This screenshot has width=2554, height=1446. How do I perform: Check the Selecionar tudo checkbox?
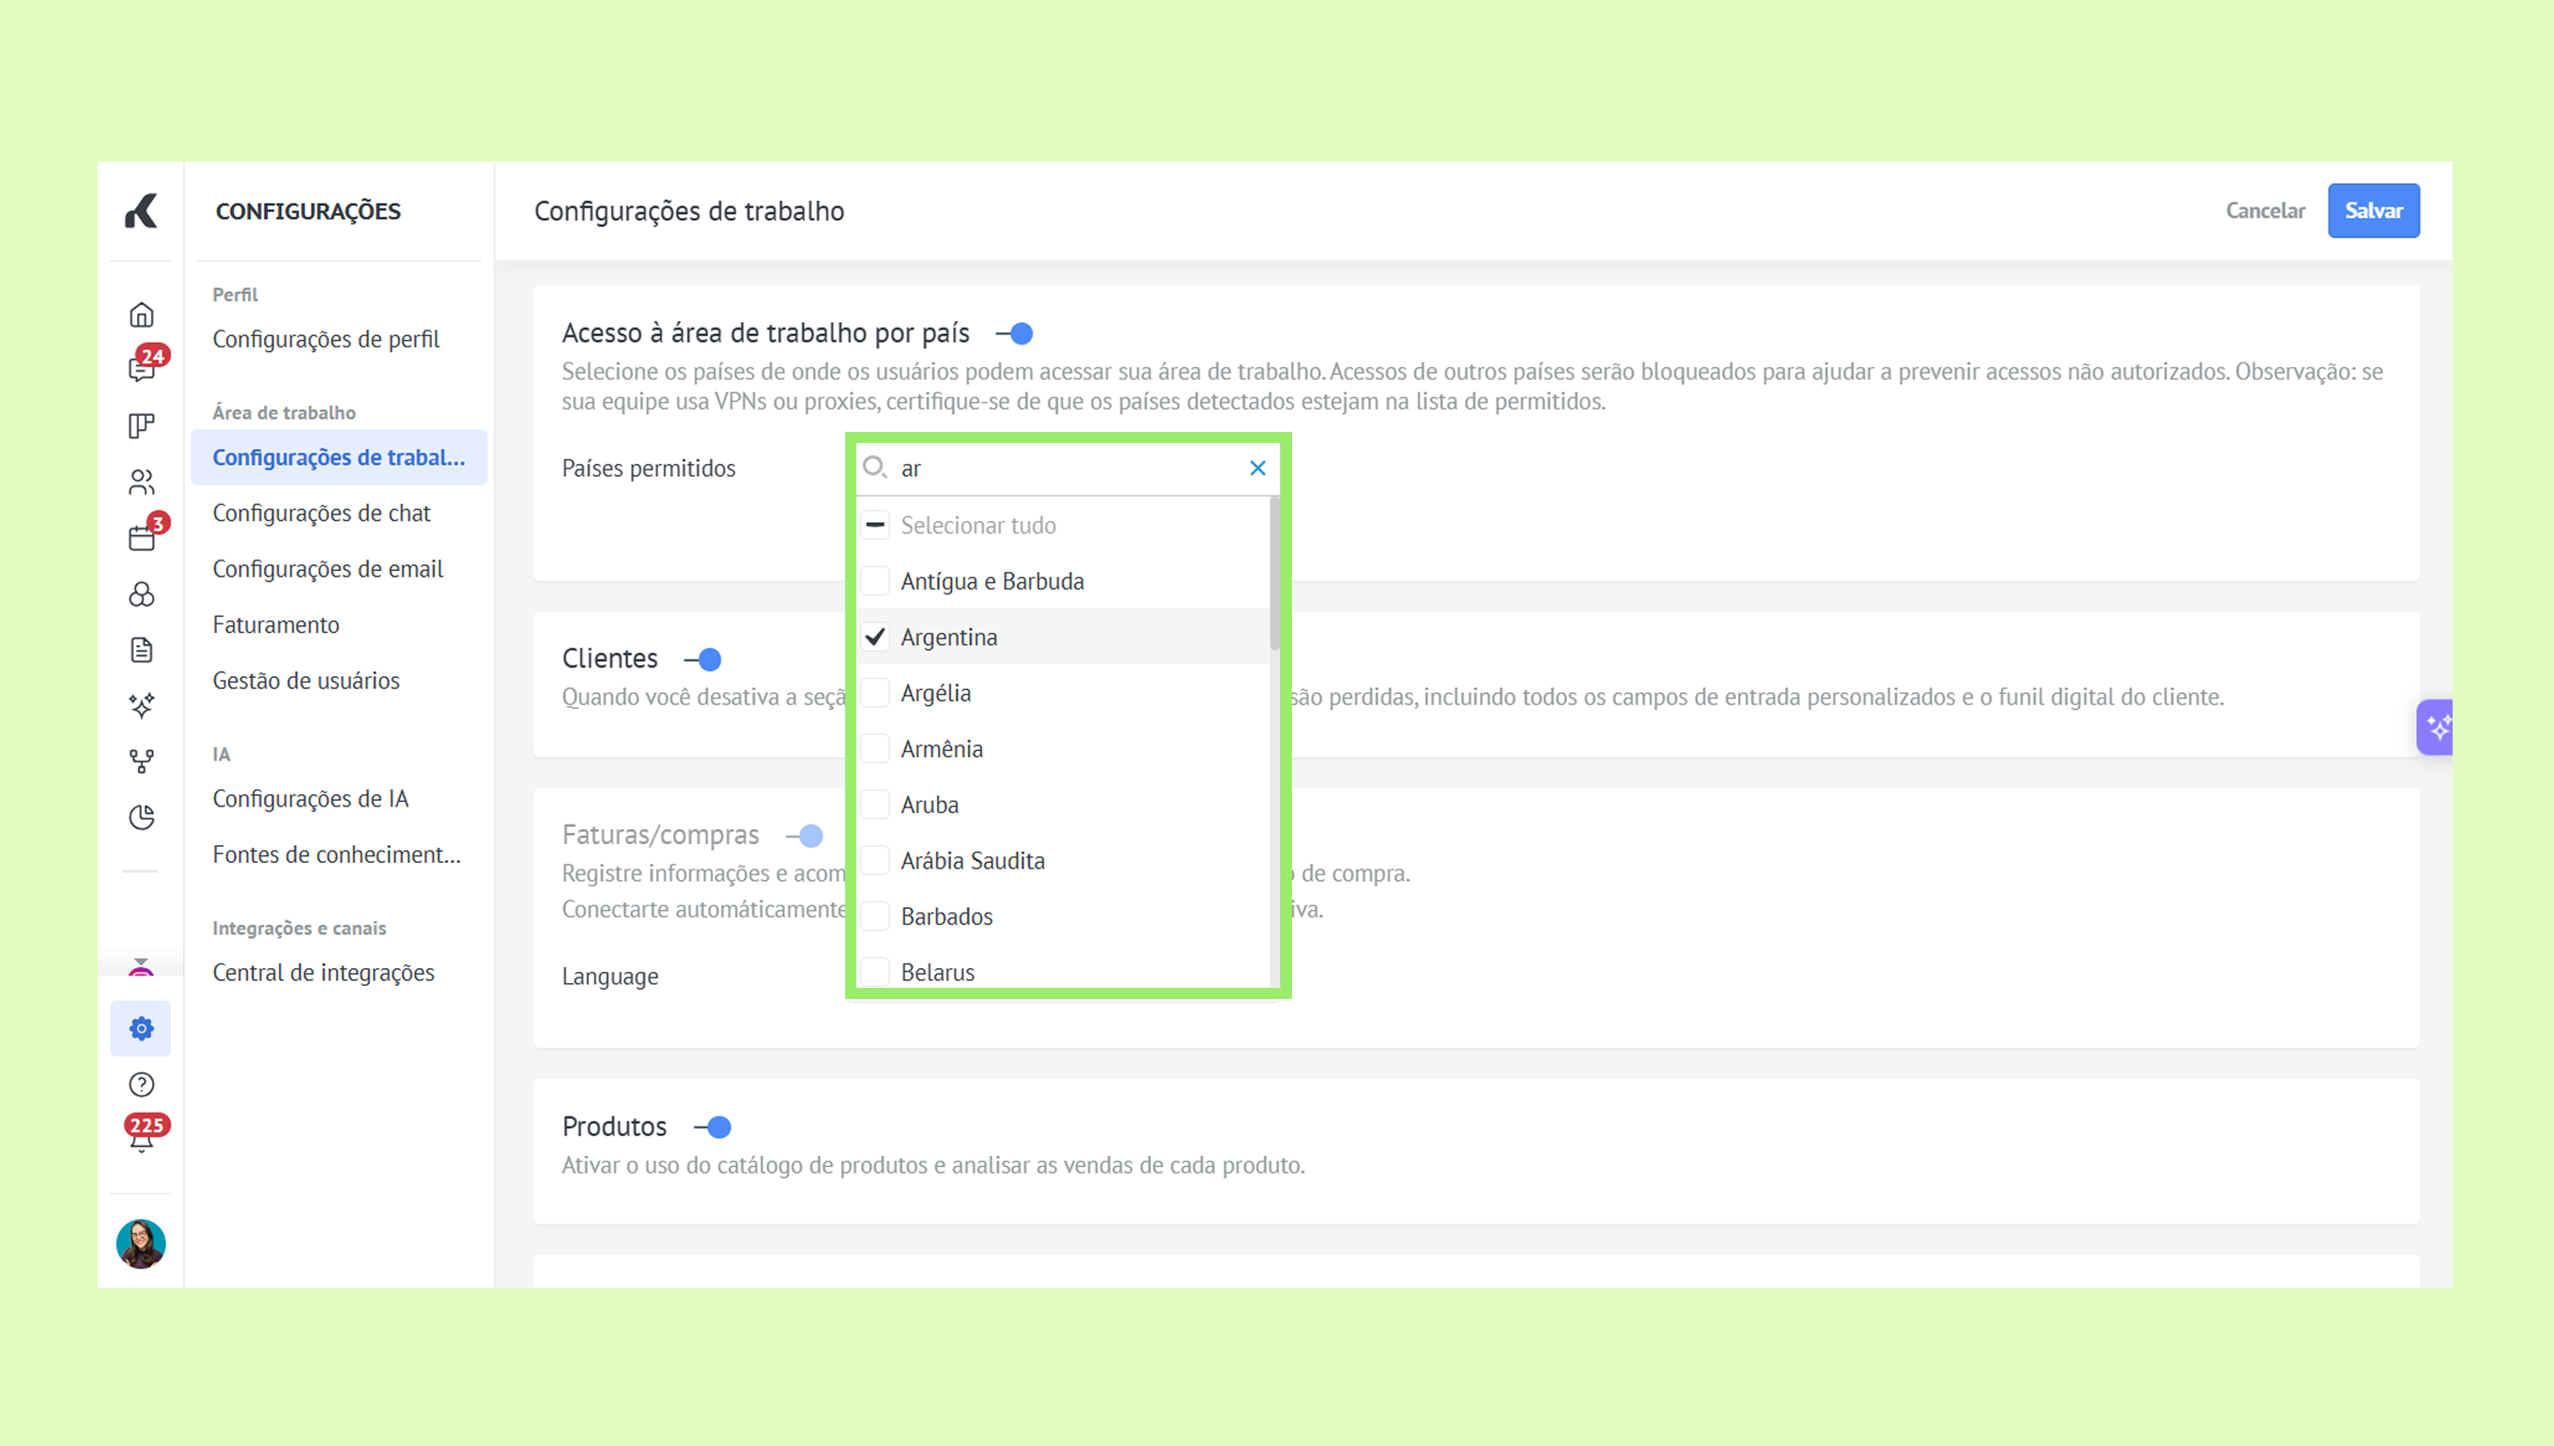875,524
